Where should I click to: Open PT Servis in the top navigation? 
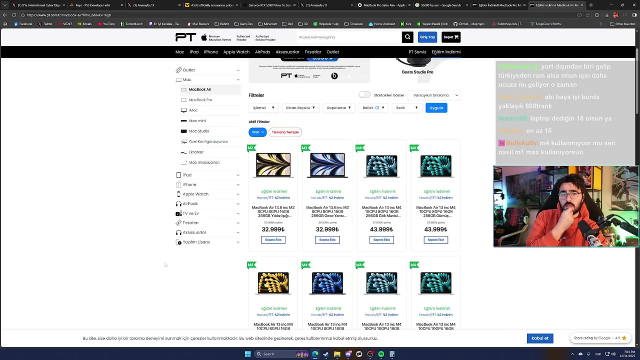tap(417, 52)
